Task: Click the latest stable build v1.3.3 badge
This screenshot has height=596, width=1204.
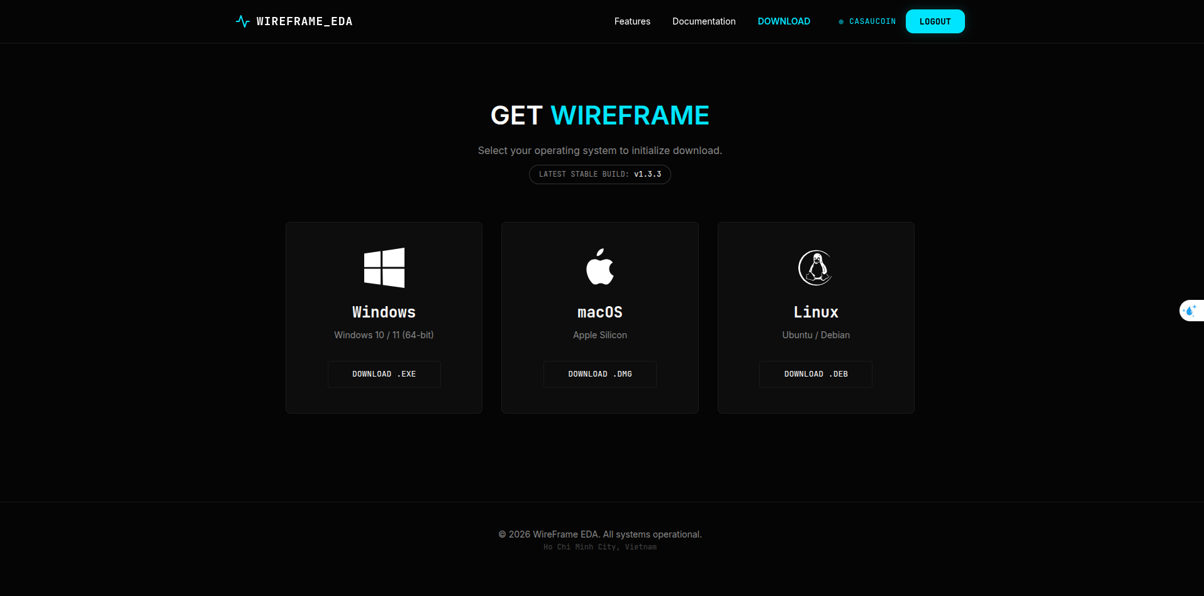Action: tap(600, 174)
